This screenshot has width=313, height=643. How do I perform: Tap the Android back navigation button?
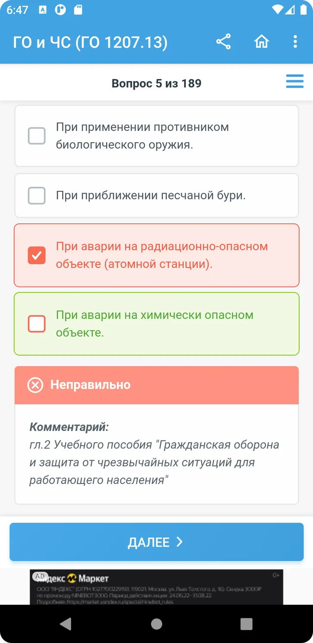coord(66,624)
